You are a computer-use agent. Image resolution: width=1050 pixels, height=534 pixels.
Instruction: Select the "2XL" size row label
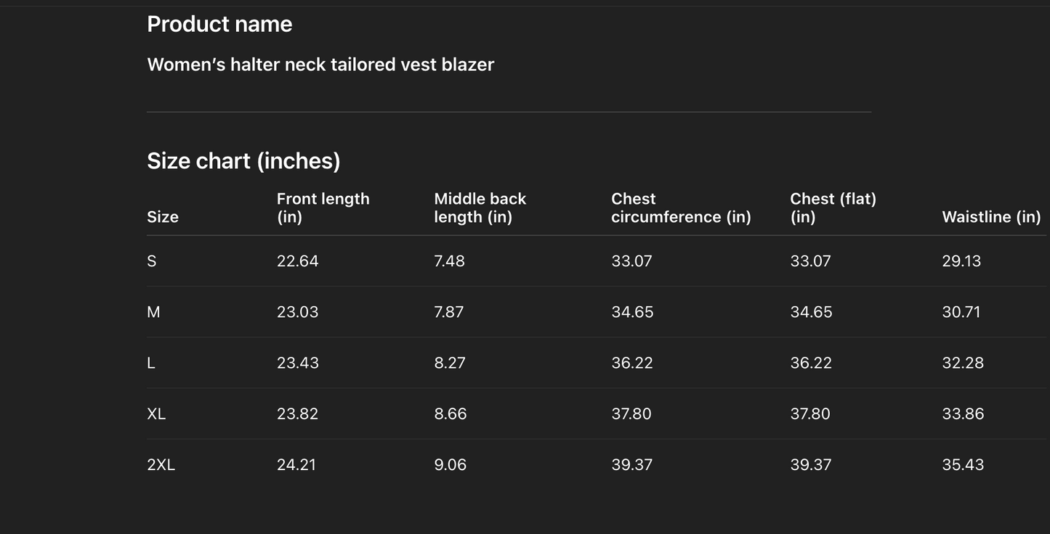pyautogui.click(x=161, y=464)
